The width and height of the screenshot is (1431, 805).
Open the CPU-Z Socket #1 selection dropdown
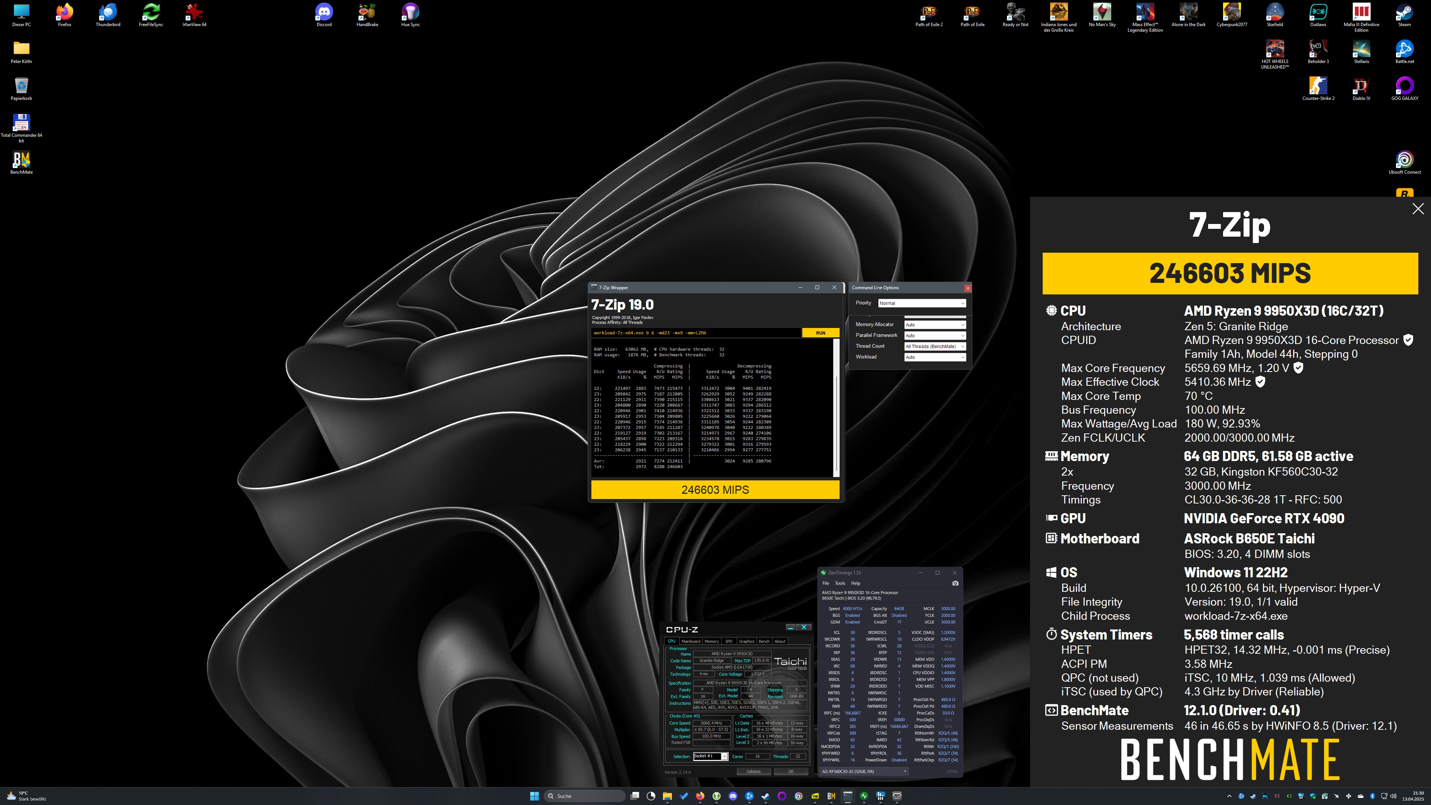click(711, 756)
